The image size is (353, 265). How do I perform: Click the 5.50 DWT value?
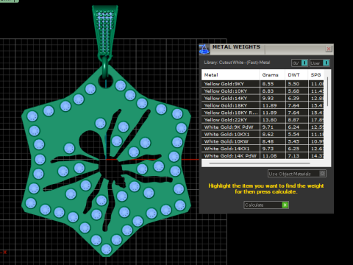pyautogui.click(x=293, y=84)
